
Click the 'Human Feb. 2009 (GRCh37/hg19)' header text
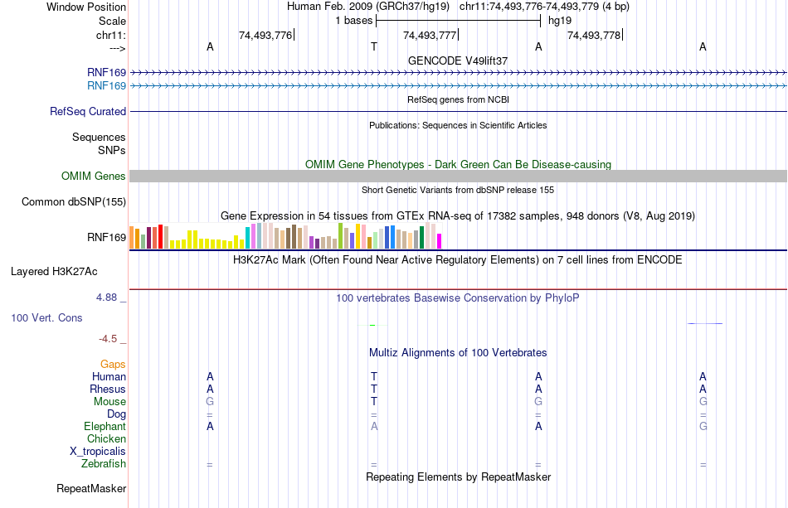pyautogui.click(x=368, y=7)
